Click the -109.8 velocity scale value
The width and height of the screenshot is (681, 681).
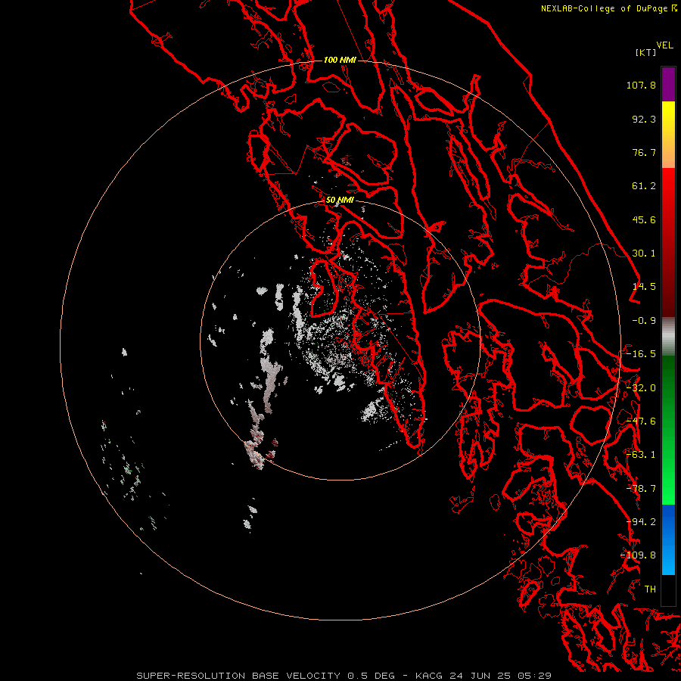coord(638,555)
